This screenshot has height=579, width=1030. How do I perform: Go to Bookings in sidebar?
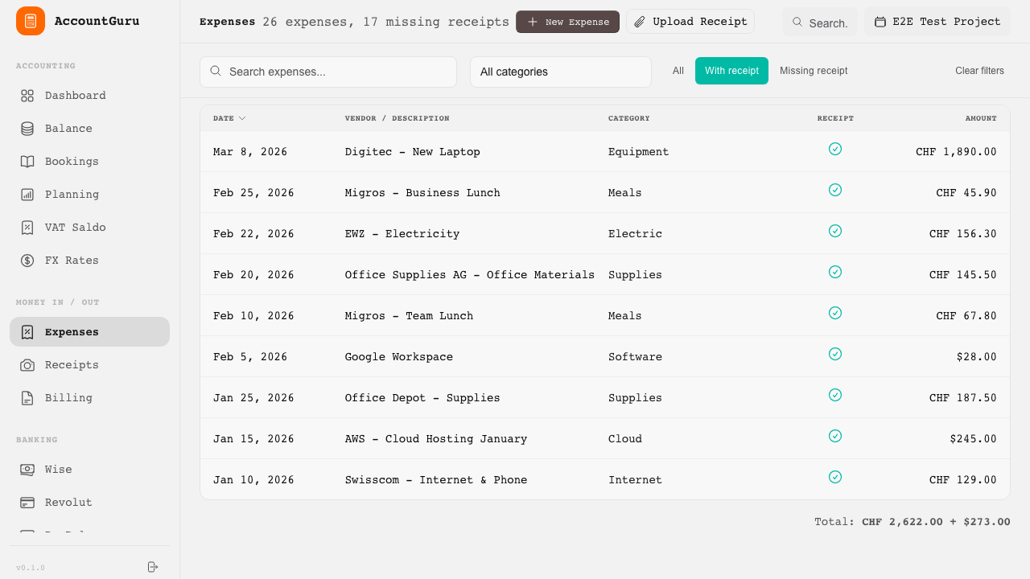click(71, 162)
